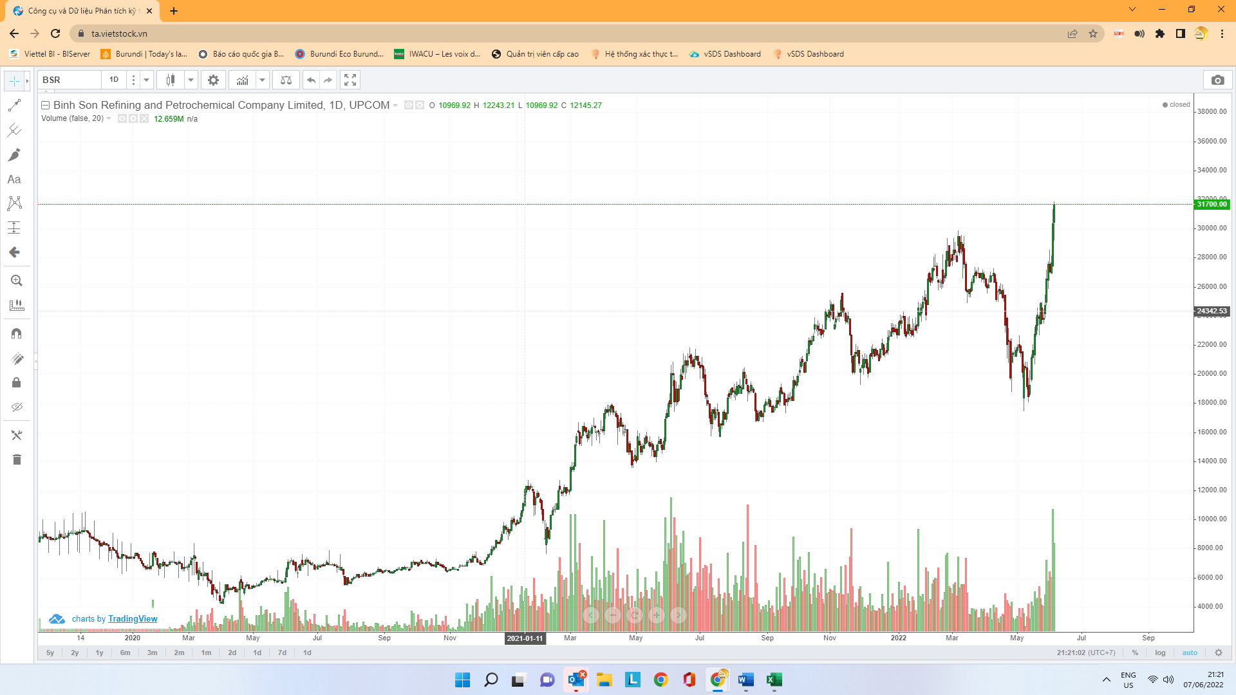Select the back arrow icon in left toolbar
The width and height of the screenshot is (1236, 695).
(x=14, y=252)
